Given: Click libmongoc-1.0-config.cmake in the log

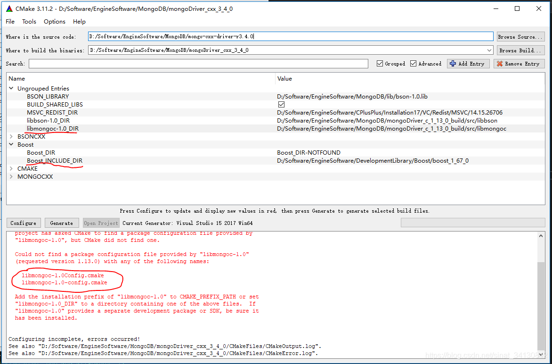Looking at the screenshot, I should click(65, 282).
